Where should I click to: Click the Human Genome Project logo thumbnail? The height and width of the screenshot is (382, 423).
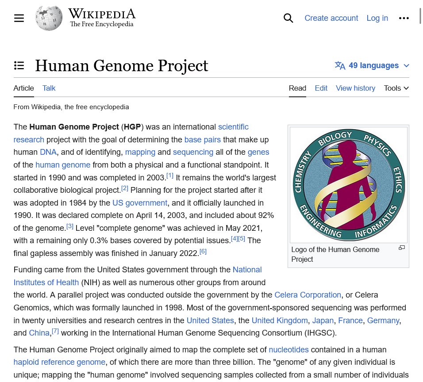click(x=349, y=185)
